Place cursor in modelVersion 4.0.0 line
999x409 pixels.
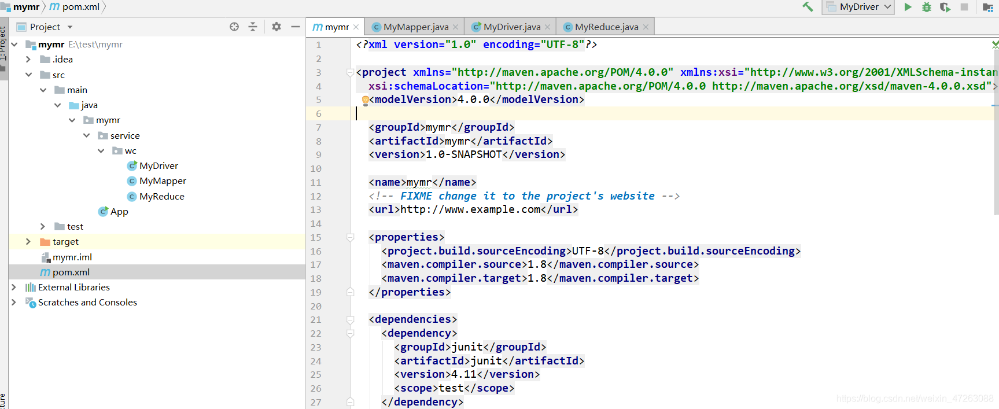[x=474, y=100]
